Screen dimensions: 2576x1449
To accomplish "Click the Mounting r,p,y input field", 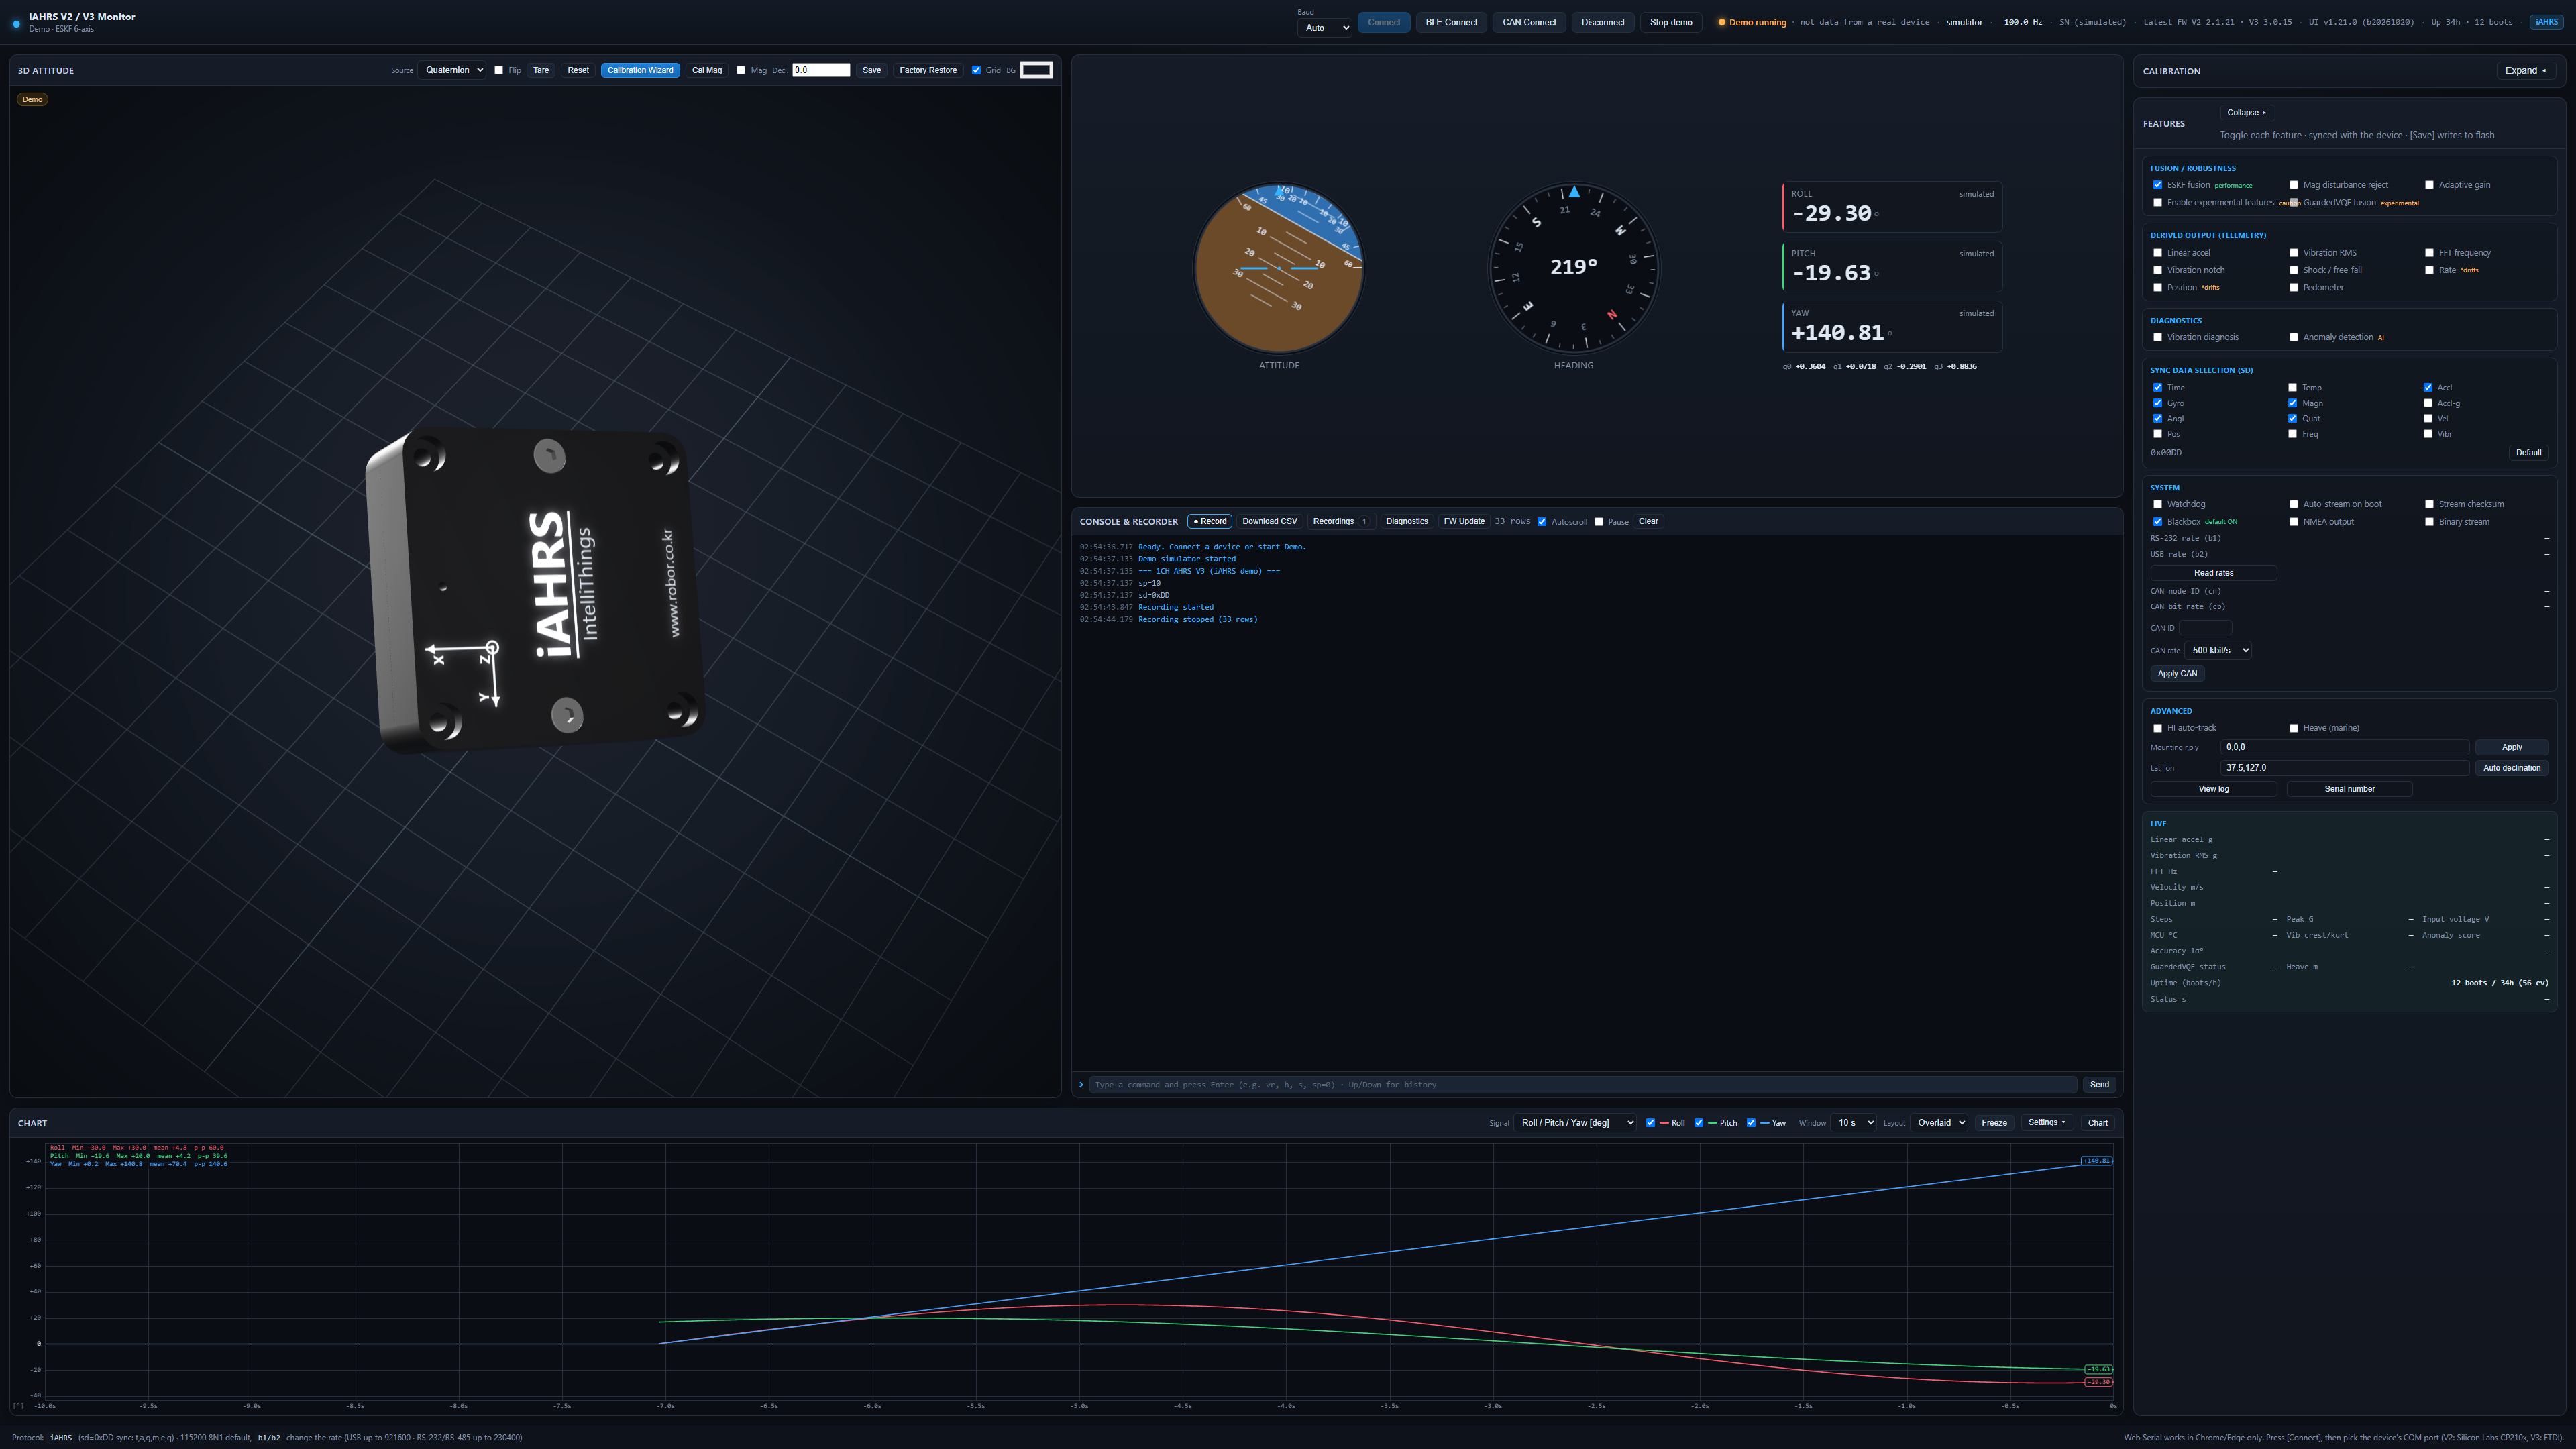I will (x=2344, y=747).
